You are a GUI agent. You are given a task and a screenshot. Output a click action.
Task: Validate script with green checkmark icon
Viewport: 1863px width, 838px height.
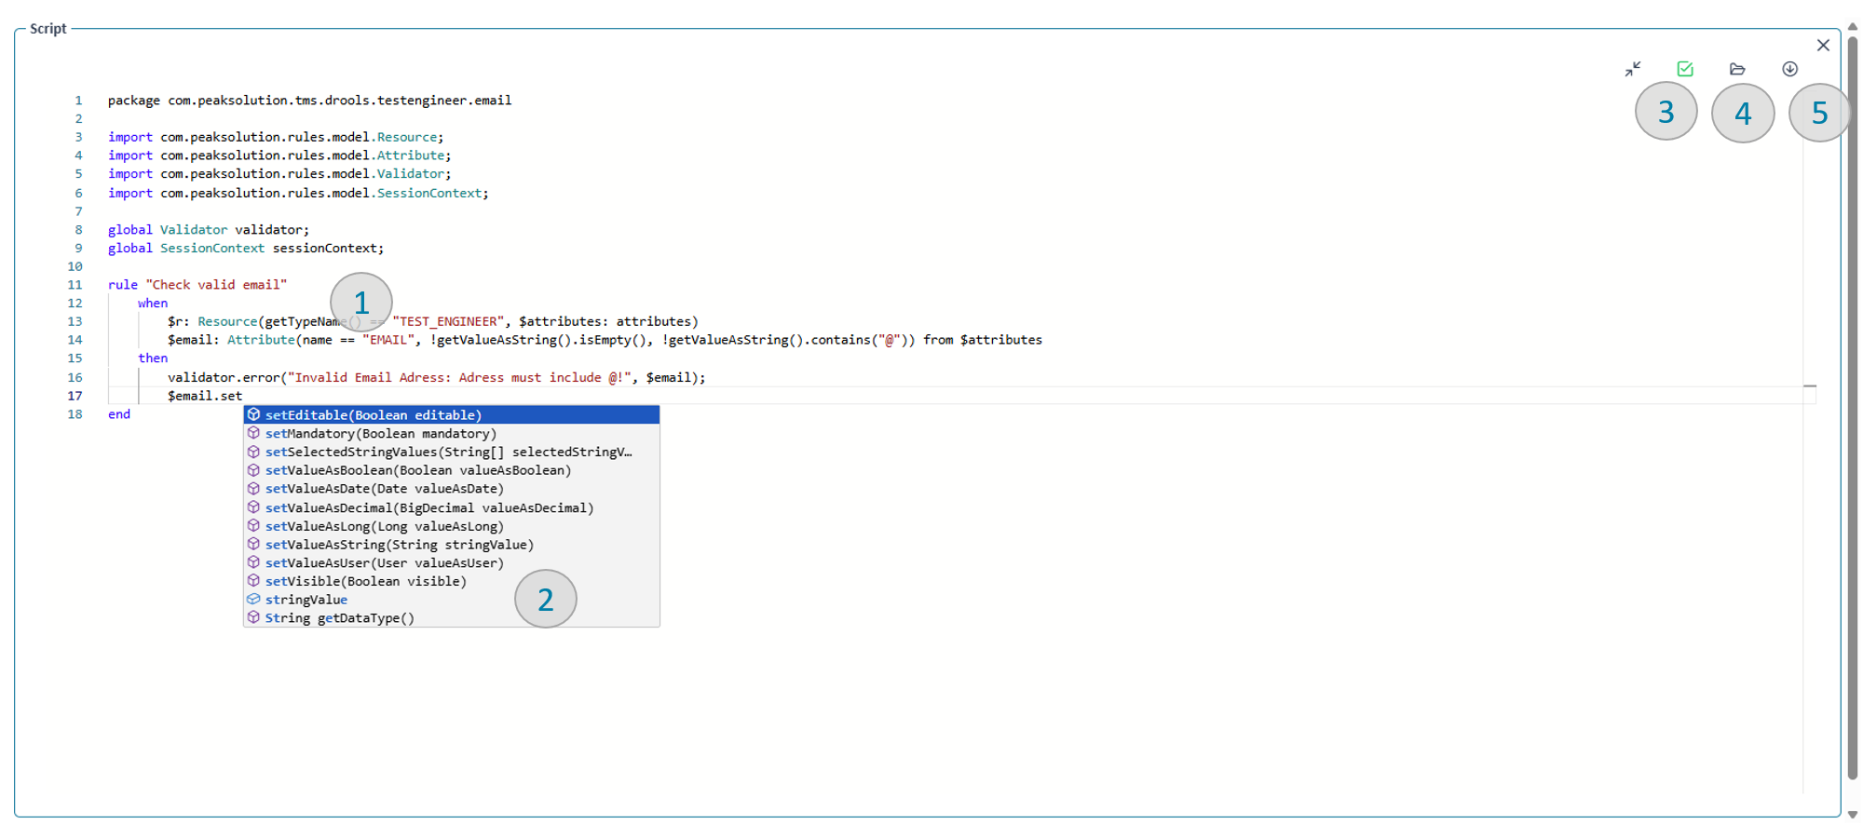pos(1685,69)
